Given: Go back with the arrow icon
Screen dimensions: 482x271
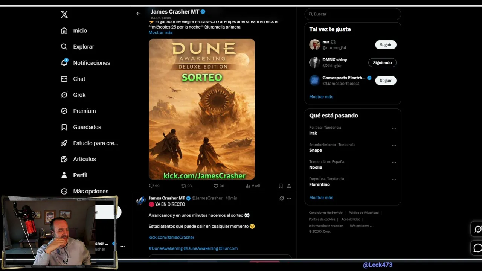Looking at the screenshot, I should [138, 14].
